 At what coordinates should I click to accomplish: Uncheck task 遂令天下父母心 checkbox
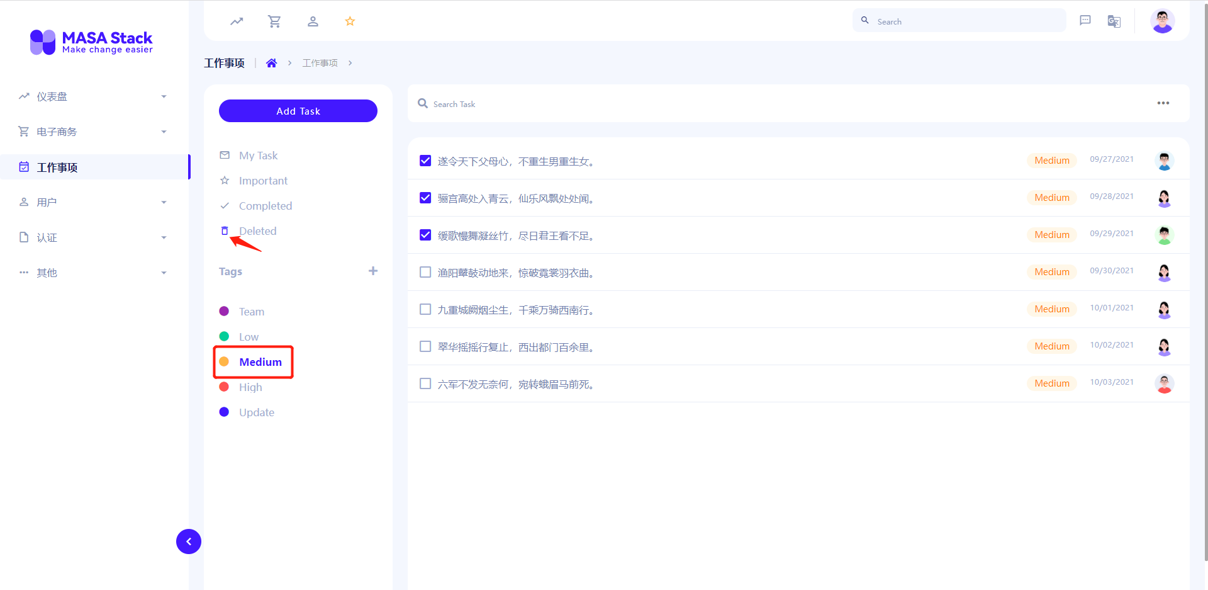click(425, 161)
